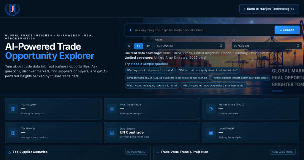Click the Total Trade Value target icon

(112, 109)
